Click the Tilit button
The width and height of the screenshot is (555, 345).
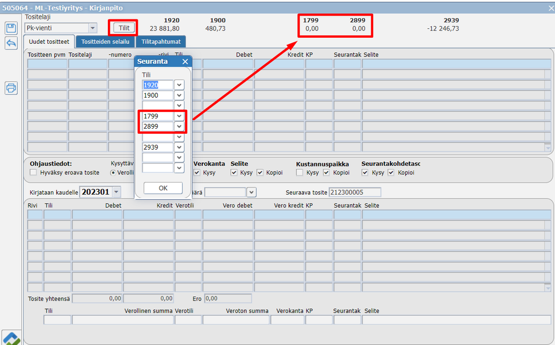click(x=124, y=28)
